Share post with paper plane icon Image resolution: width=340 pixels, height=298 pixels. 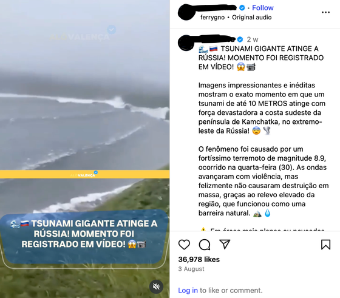pos(225,244)
